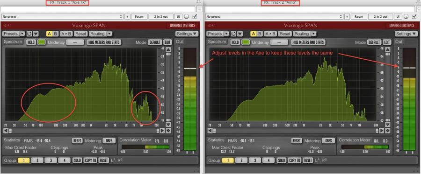
Task: Click wet/dry knob in Axe FX window header
Action: [x=187, y=17]
